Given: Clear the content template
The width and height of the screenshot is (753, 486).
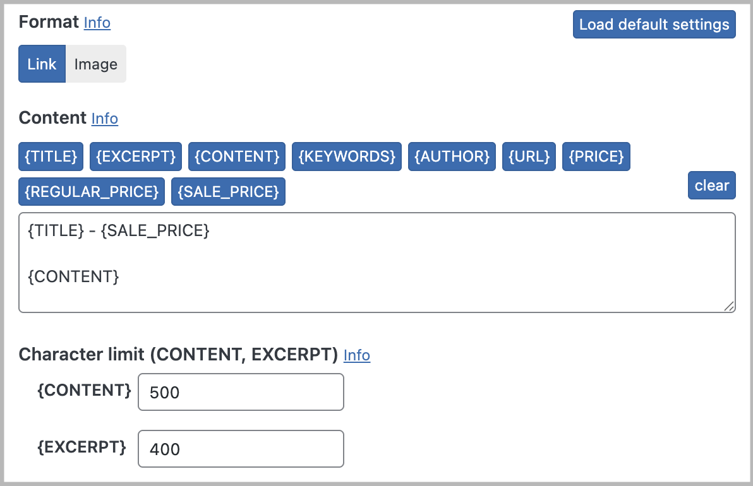Looking at the screenshot, I should (711, 185).
